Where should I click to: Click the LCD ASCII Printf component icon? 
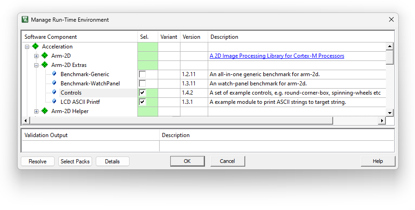54,102
